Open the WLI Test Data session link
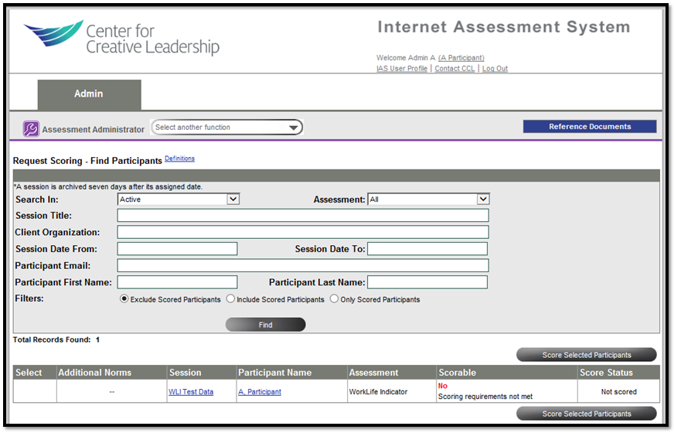 pos(191,392)
